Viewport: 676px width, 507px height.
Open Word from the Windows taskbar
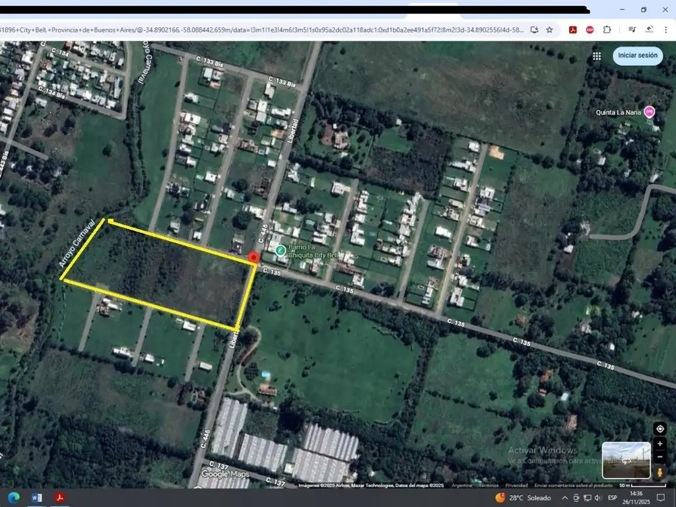pos(37,498)
